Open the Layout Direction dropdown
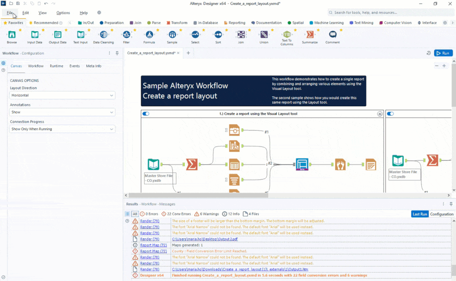The width and height of the screenshot is (456, 281). [62, 95]
